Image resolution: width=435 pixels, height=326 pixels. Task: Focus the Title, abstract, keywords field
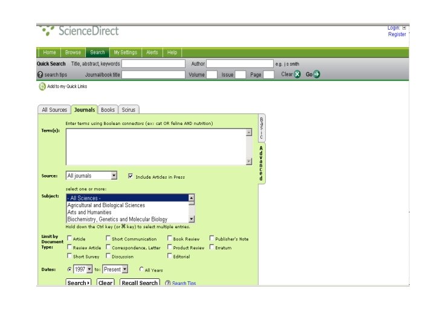[x=153, y=64]
